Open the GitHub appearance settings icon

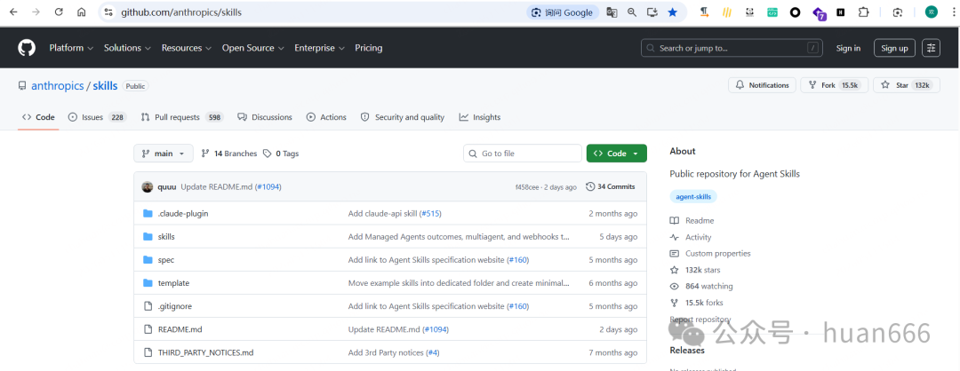click(932, 48)
